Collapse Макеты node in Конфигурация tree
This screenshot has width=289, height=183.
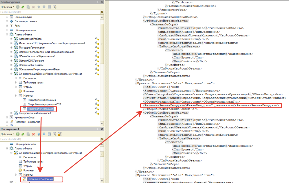pos(16,96)
